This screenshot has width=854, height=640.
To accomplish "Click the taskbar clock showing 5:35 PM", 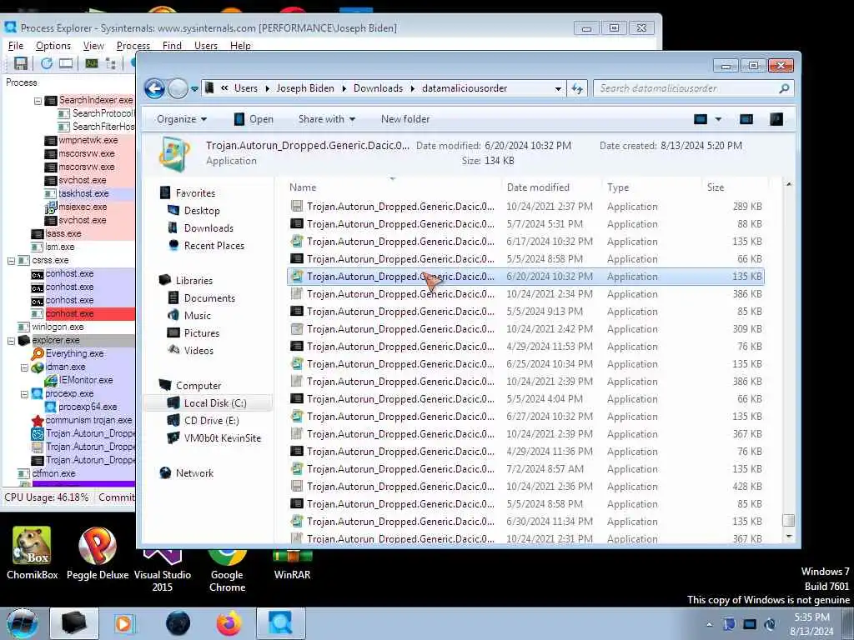I will pos(811,624).
